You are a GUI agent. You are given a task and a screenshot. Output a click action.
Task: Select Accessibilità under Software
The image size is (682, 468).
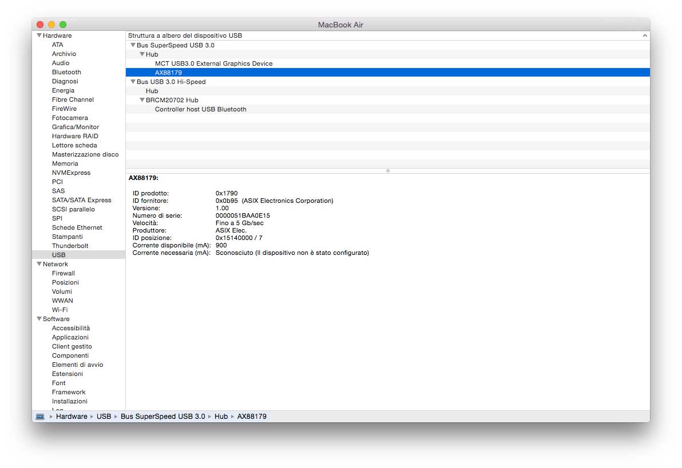click(71, 327)
